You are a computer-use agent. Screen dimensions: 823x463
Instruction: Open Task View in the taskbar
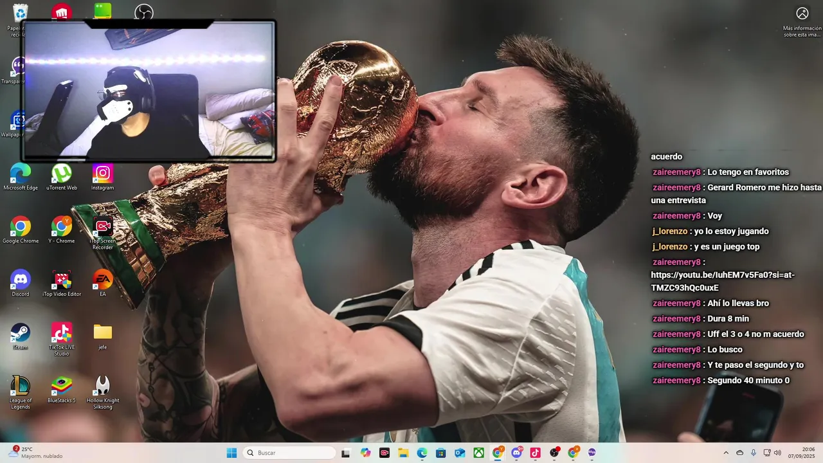point(345,453)
